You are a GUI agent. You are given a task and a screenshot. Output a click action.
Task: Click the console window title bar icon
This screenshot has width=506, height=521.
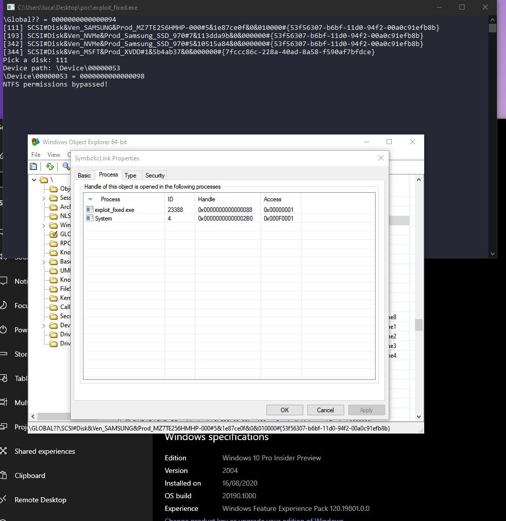click(x=11, y=7)
